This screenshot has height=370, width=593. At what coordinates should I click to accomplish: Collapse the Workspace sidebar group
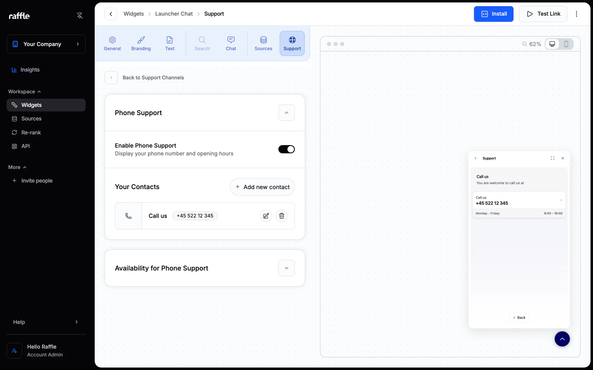pyautogui.click(x=25, y=92)
